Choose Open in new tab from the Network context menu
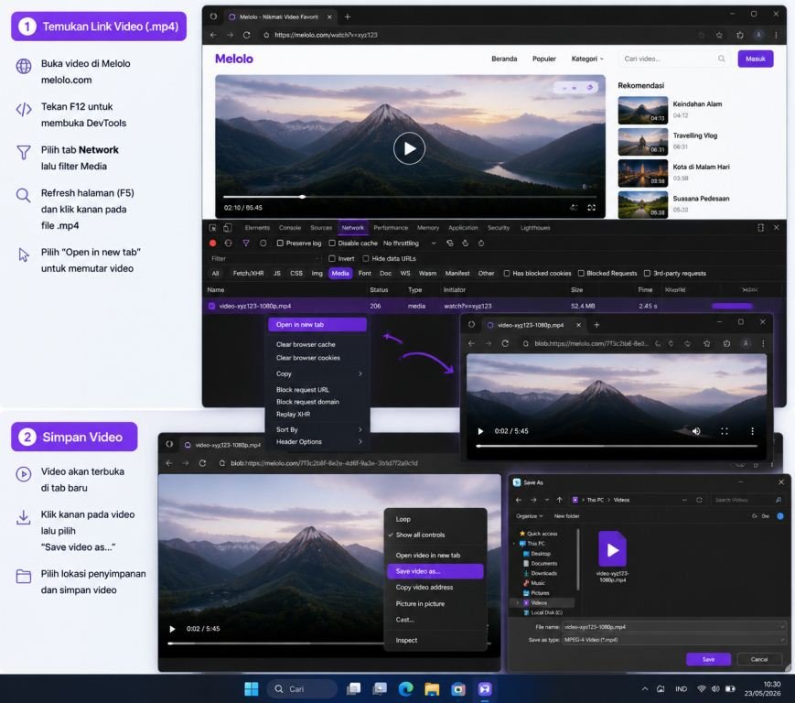Image resolution: width=795 pixels, height=703 pixels. [317, 325]
